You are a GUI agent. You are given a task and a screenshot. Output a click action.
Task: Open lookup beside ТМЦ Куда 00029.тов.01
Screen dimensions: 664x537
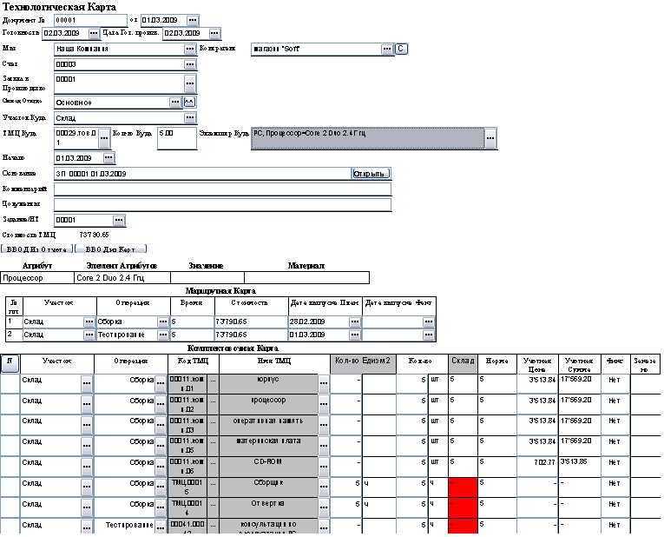[x=104, y=138]
